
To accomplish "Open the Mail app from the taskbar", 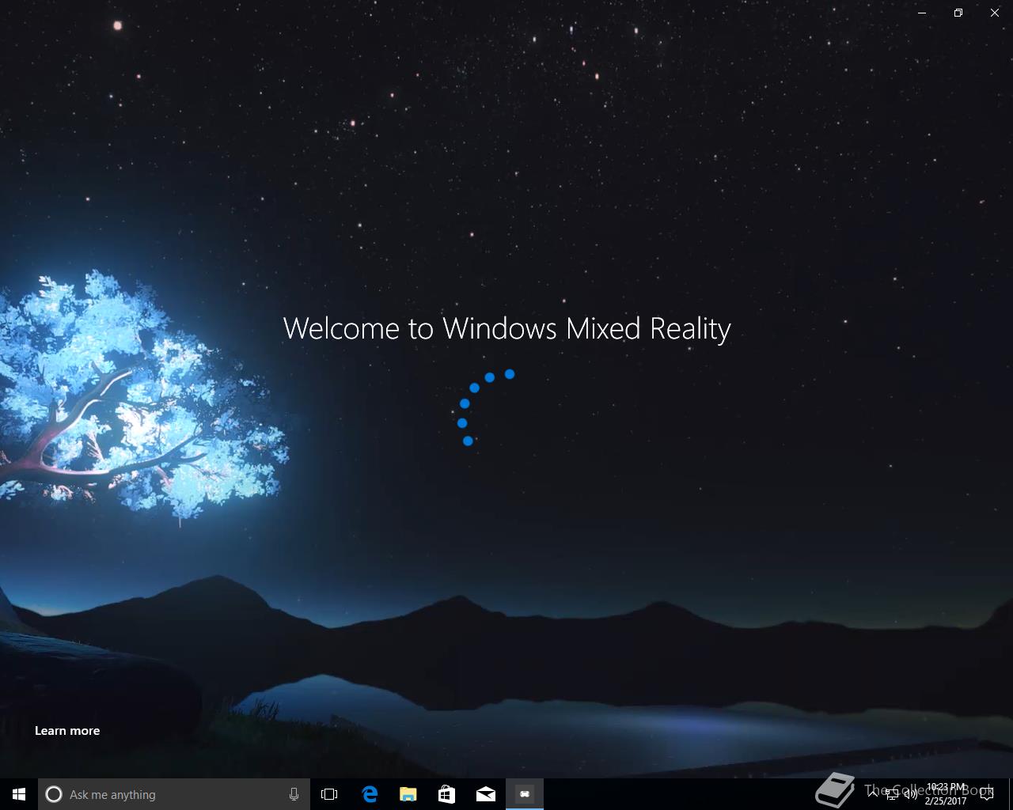I will pyautogui.click(x=486, y=794).
